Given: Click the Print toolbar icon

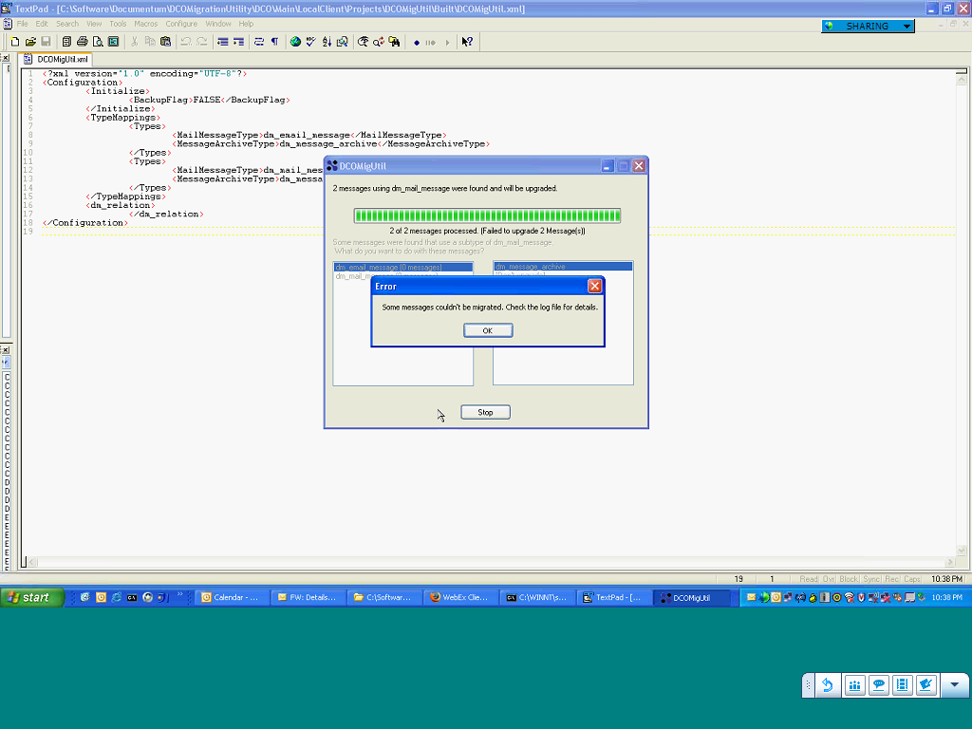Looking at the screenshot, I should (x=82, y=42).
